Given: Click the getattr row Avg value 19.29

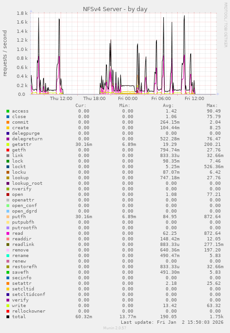Looking at the screenshot, I should pyautogui.click(x=170, y=145).
